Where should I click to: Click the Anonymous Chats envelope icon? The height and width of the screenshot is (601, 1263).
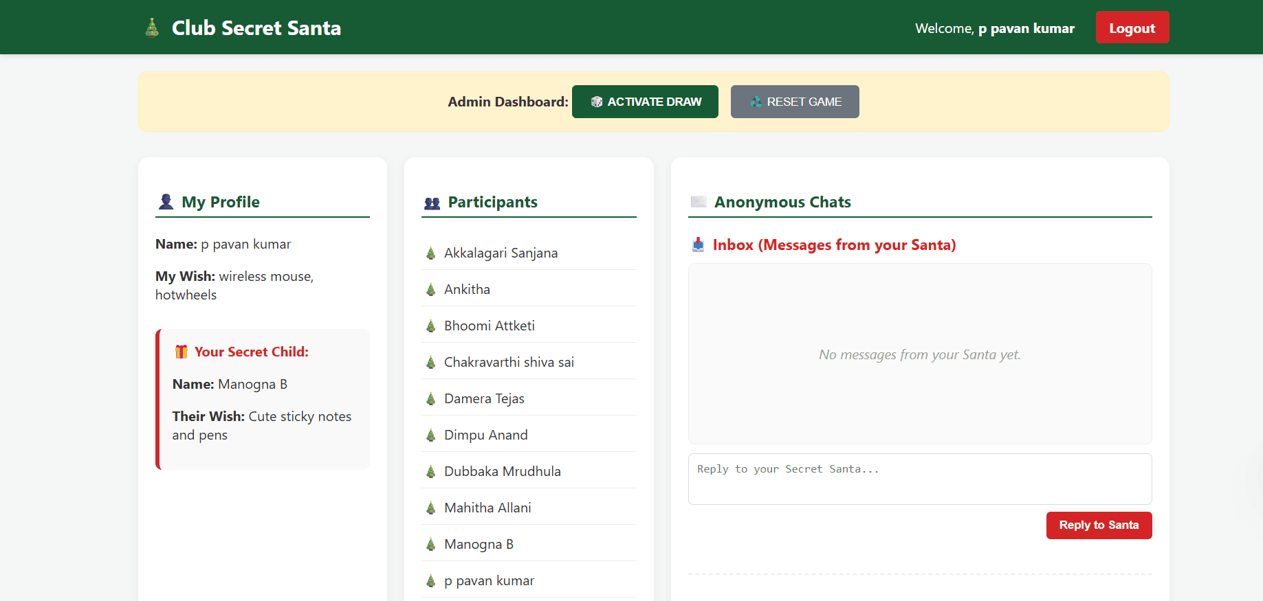[x=699, y=202]
